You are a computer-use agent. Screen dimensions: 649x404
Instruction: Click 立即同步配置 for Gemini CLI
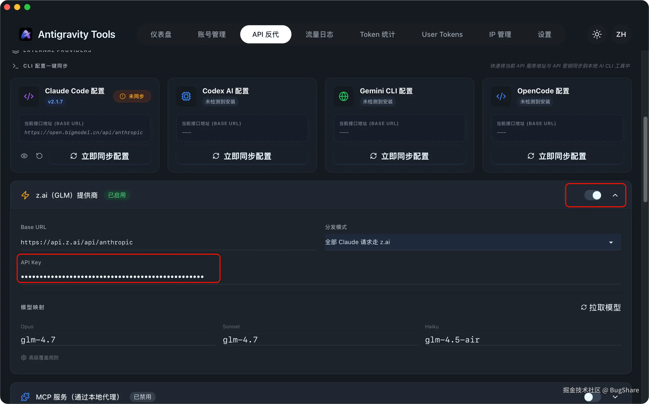click(399, 156)
